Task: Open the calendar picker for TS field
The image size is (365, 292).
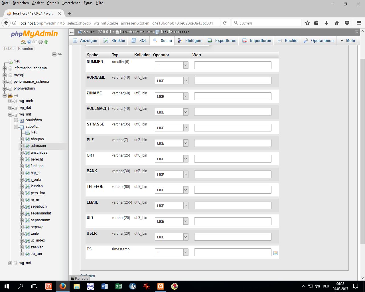Action: pyautogui.click(x=275, y=253)
